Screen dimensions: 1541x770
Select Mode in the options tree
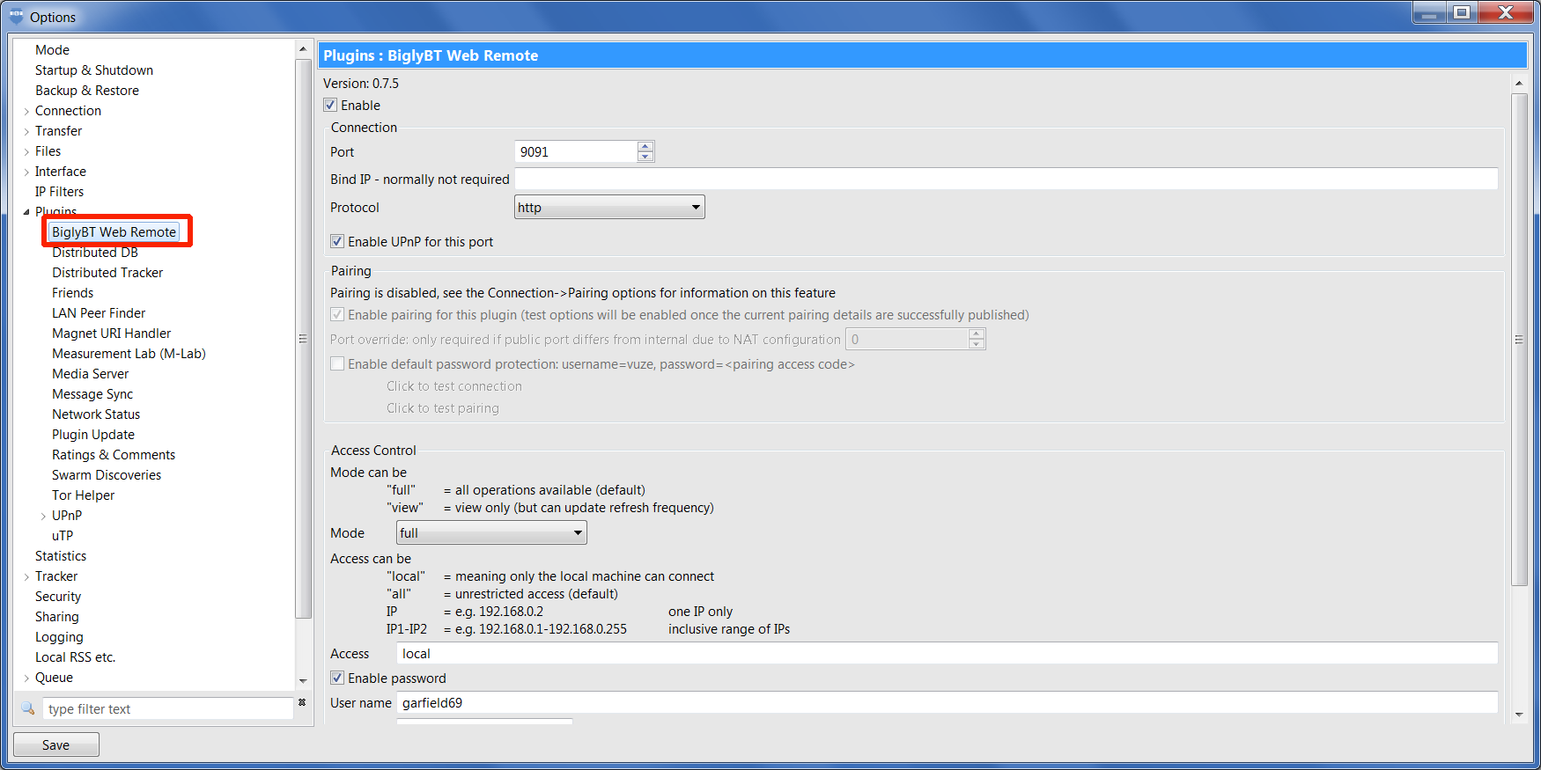pos(52,50)
